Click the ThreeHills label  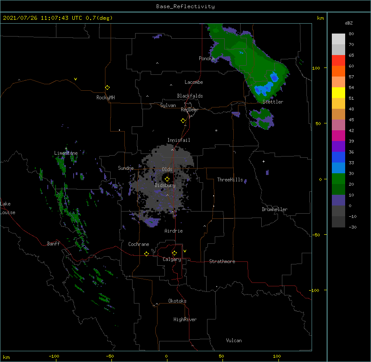[230, 180]
